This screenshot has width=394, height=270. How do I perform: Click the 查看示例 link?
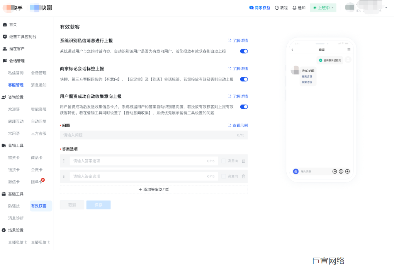point(239,125)
